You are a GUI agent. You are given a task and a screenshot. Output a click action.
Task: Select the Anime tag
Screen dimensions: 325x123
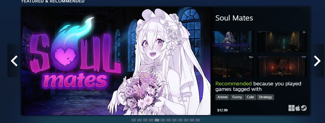coord(222,97)
